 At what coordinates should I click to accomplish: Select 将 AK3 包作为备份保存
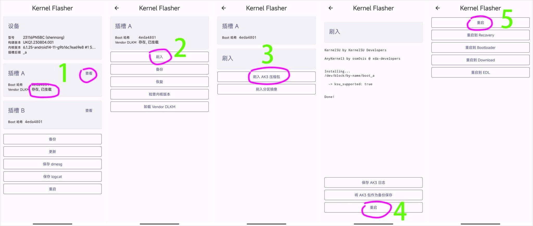[373, 195]
